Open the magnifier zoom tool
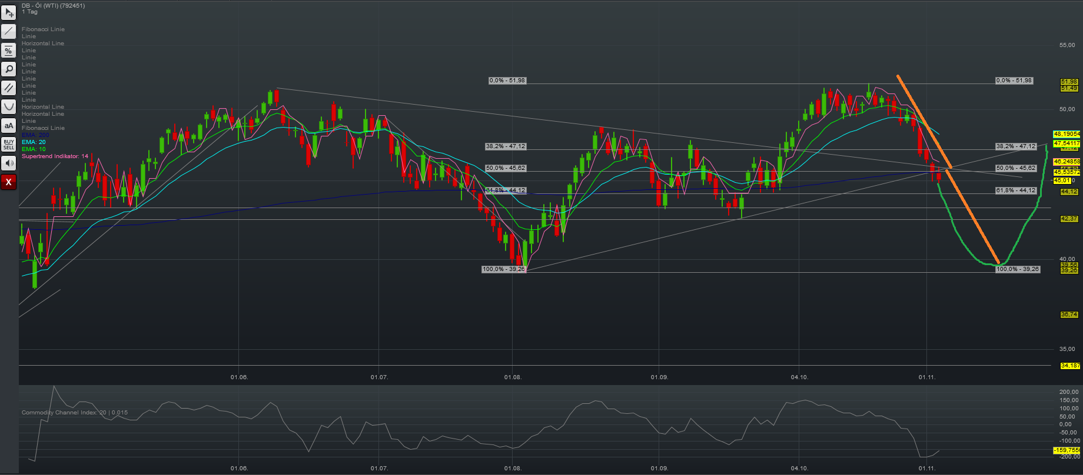This screenshot has height=475, width=1083. 9,69
